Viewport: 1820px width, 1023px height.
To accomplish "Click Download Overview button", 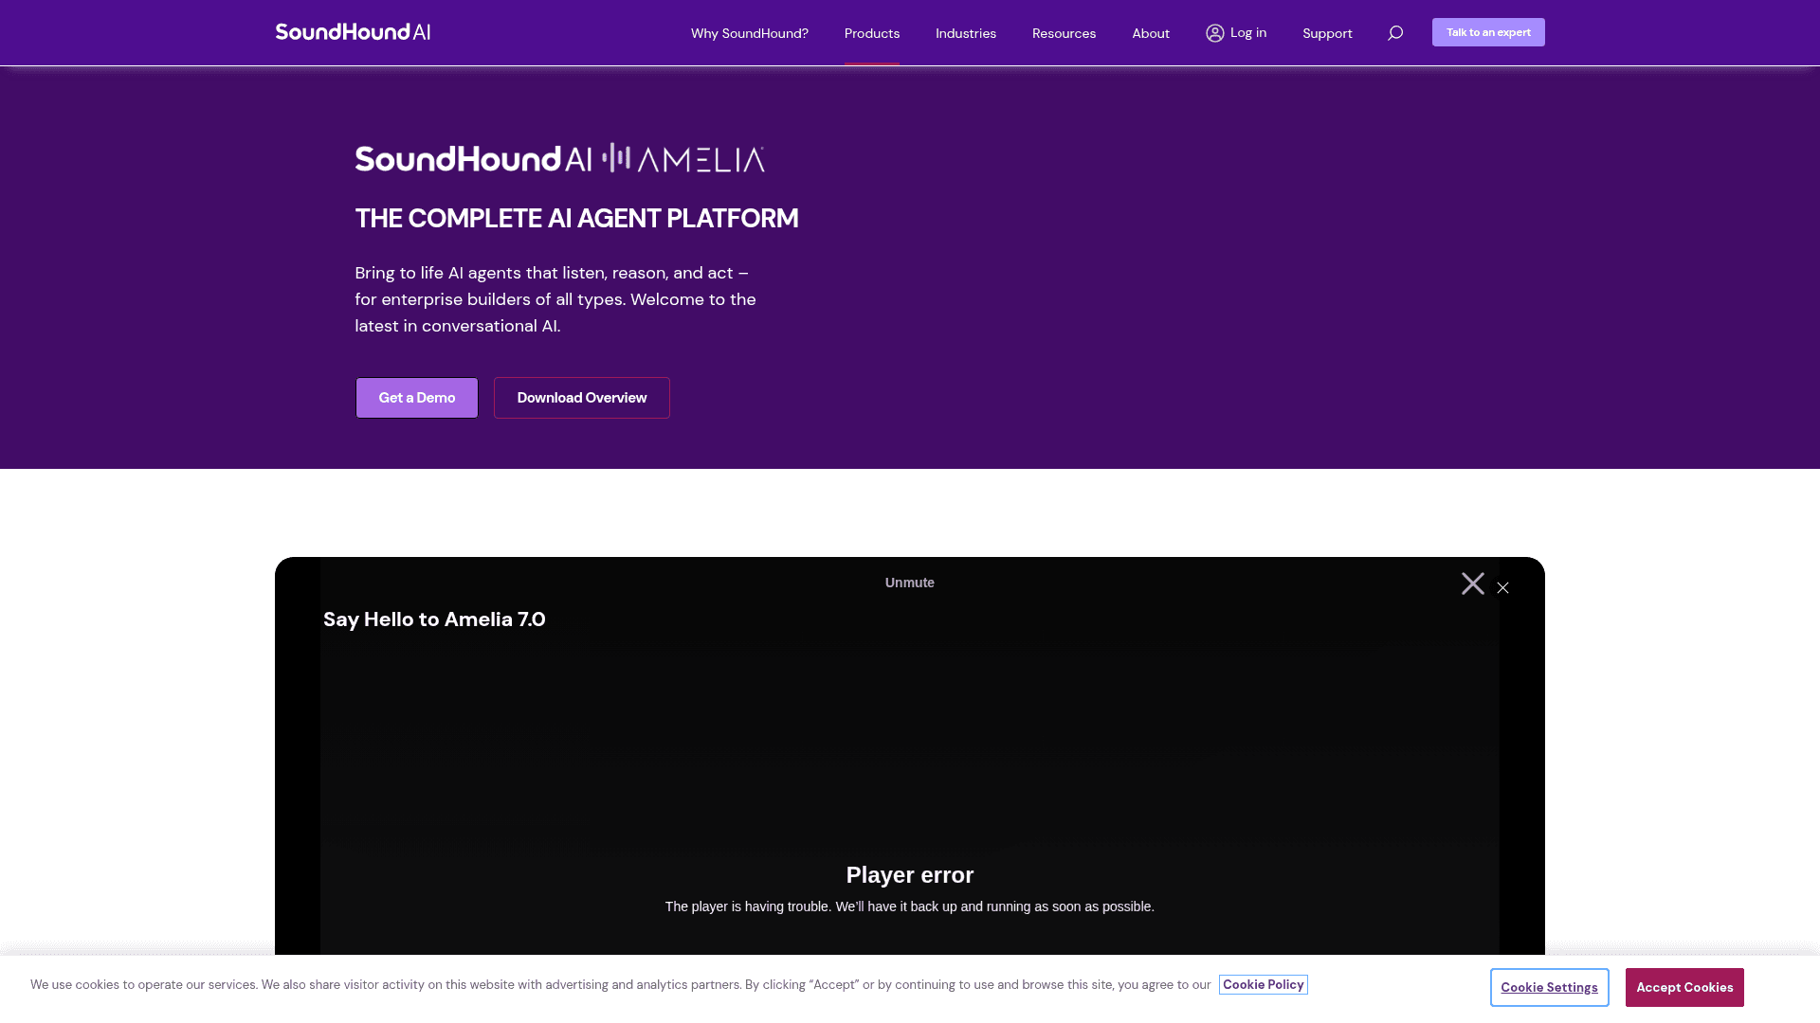I will 582,398.
